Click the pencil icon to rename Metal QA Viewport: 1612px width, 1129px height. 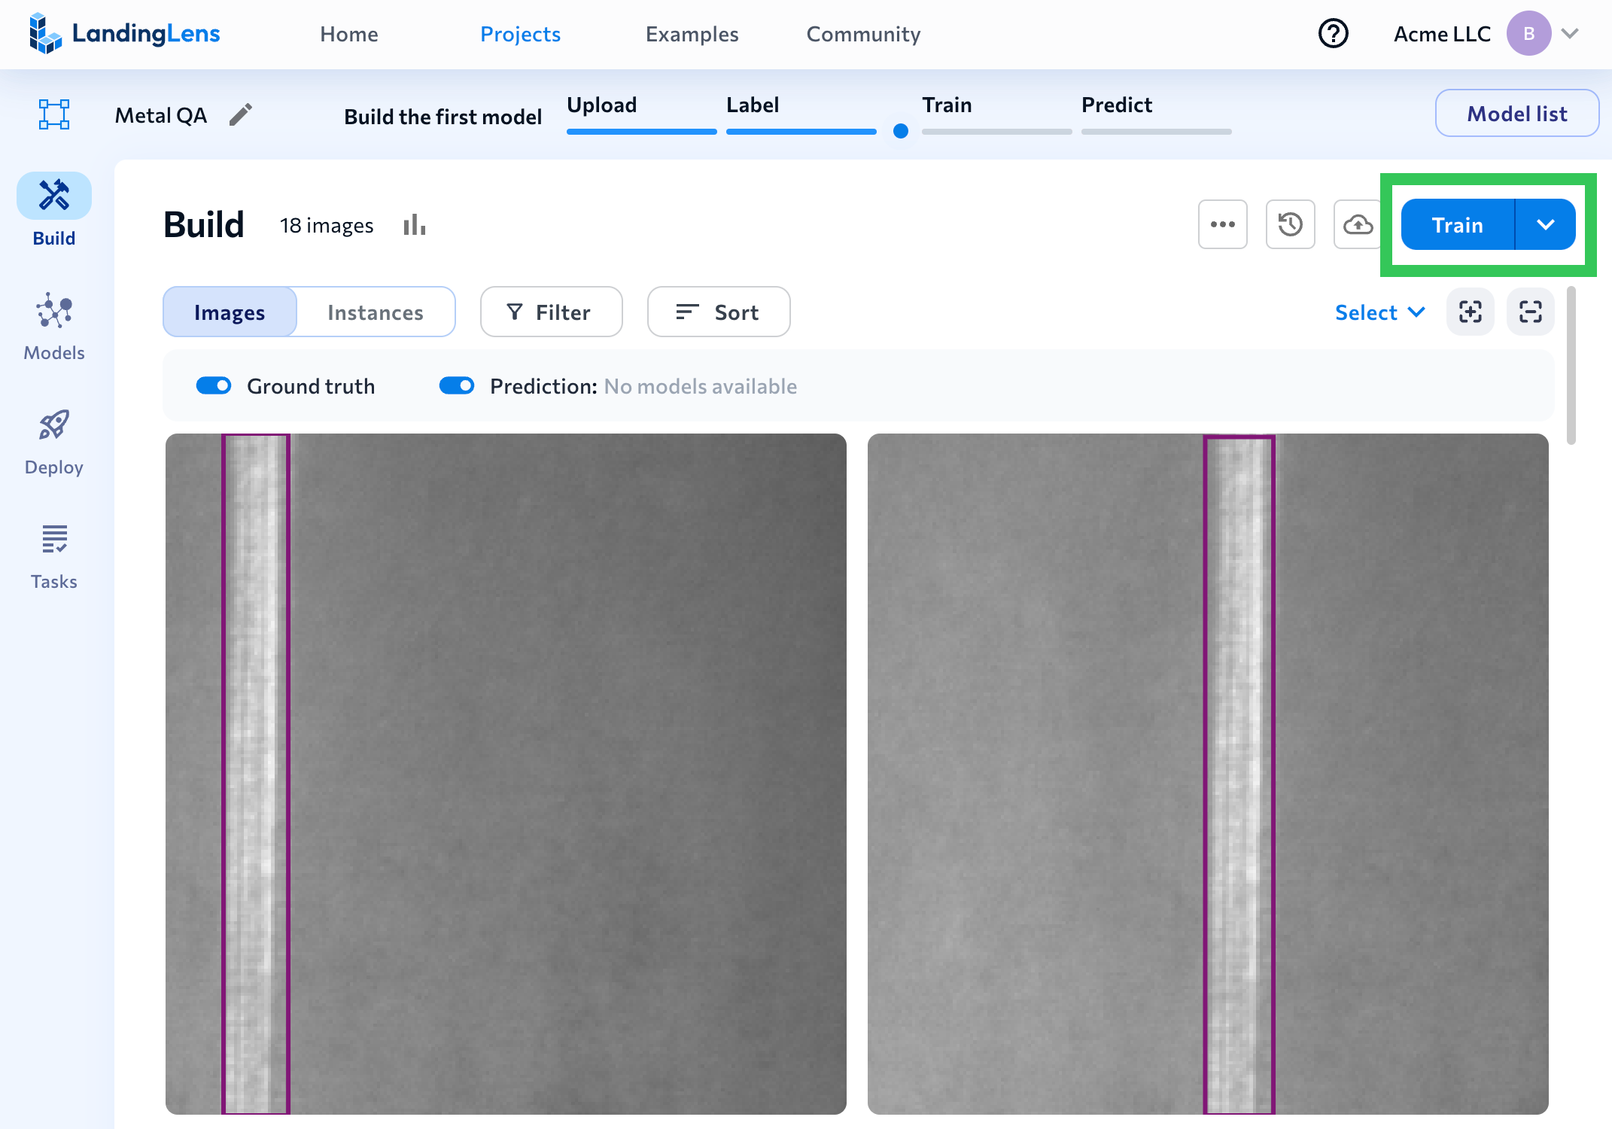(x=241, y=115)
